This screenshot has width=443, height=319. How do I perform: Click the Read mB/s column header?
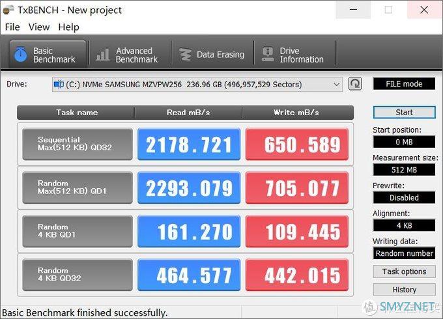(188, 113)
